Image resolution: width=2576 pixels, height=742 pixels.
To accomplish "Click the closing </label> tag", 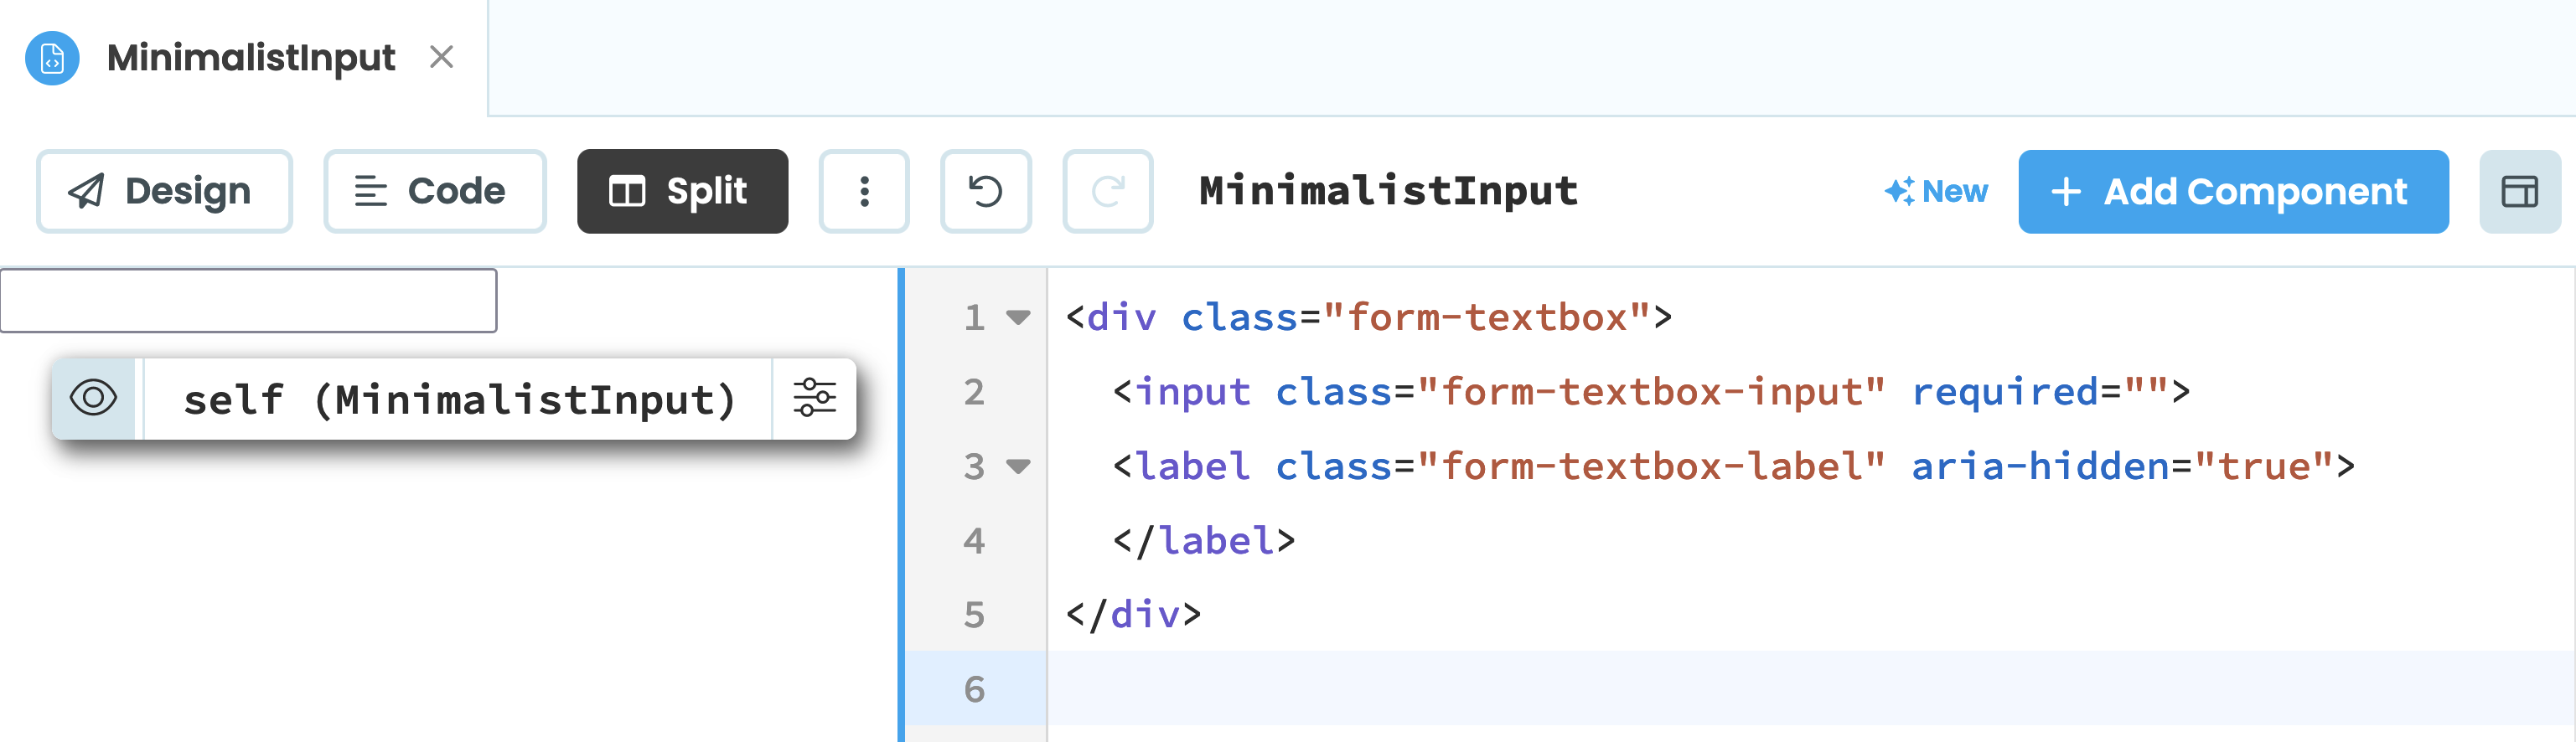I will (x=1204, y=540).
